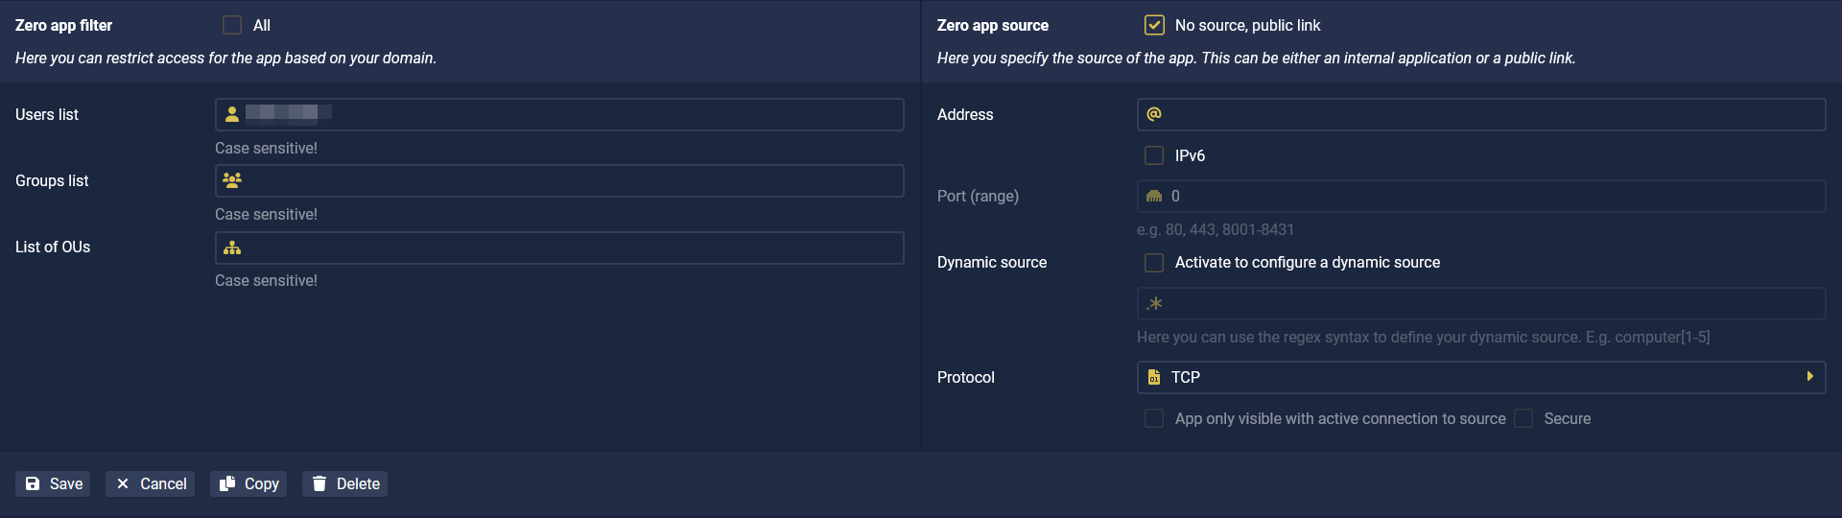Screen dimensions: 1842x518
Task: Click into the Groups list input field
Action: 559,180
